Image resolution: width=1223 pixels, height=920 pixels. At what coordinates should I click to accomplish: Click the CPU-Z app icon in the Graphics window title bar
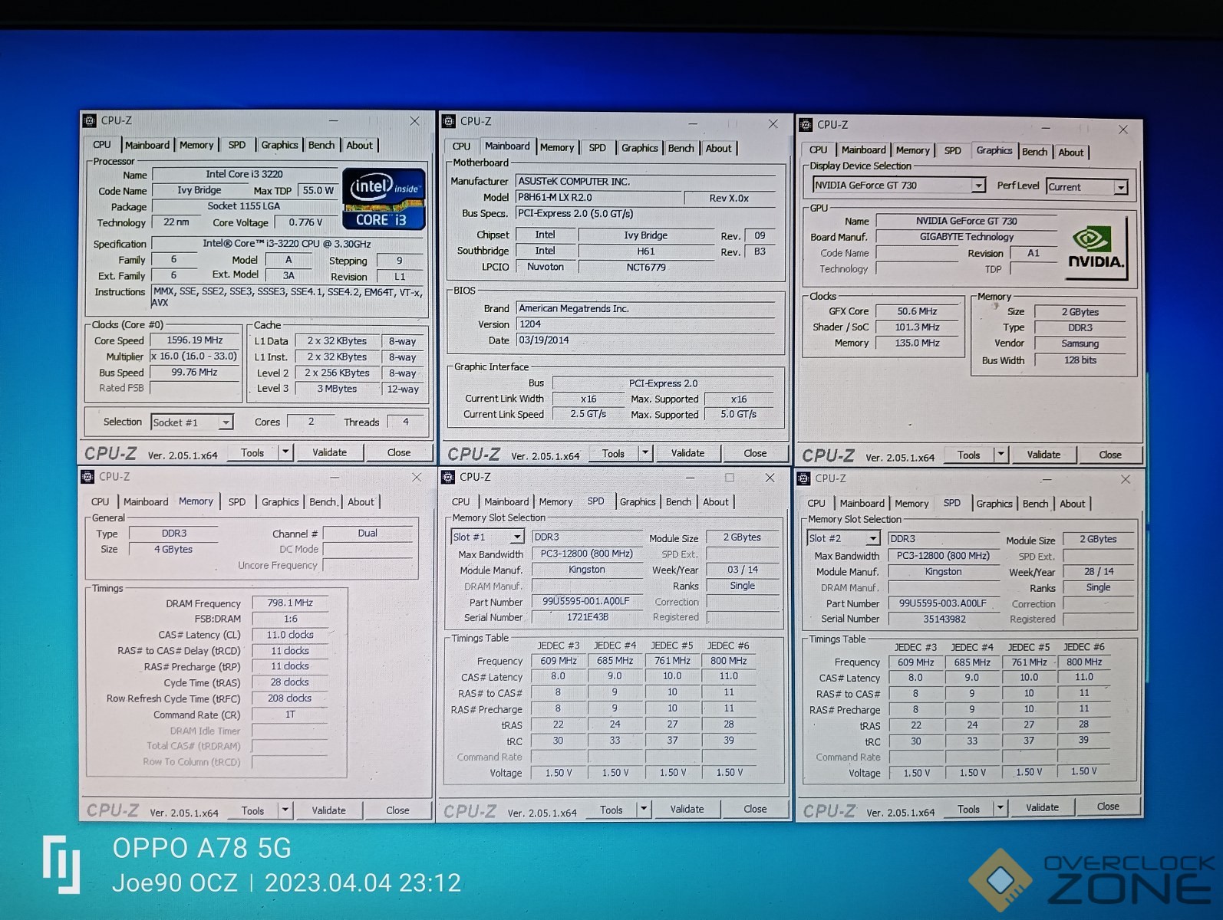pos(805,124)
